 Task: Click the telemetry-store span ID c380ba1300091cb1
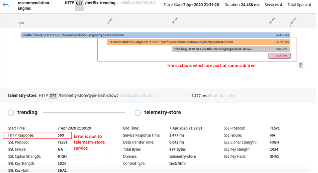coord(136,96)
